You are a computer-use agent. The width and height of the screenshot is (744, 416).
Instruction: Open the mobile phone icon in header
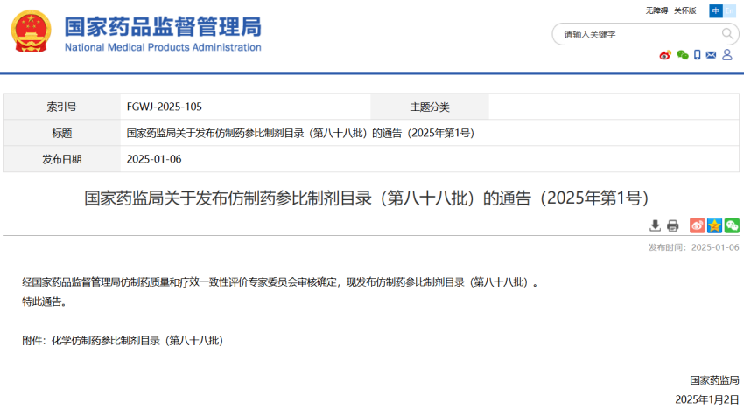coord(697,55)
